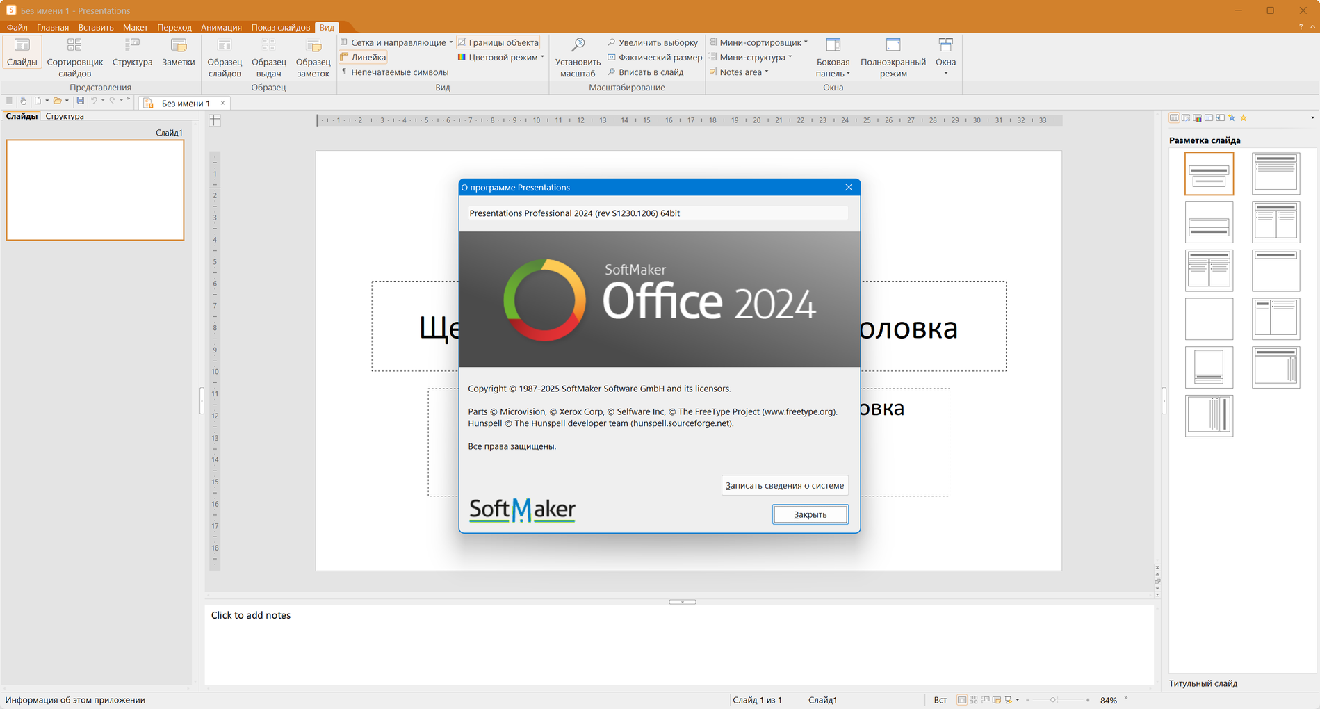
Task: Expand the slide show options arrow in status bar
Action: pos(1018,700)
